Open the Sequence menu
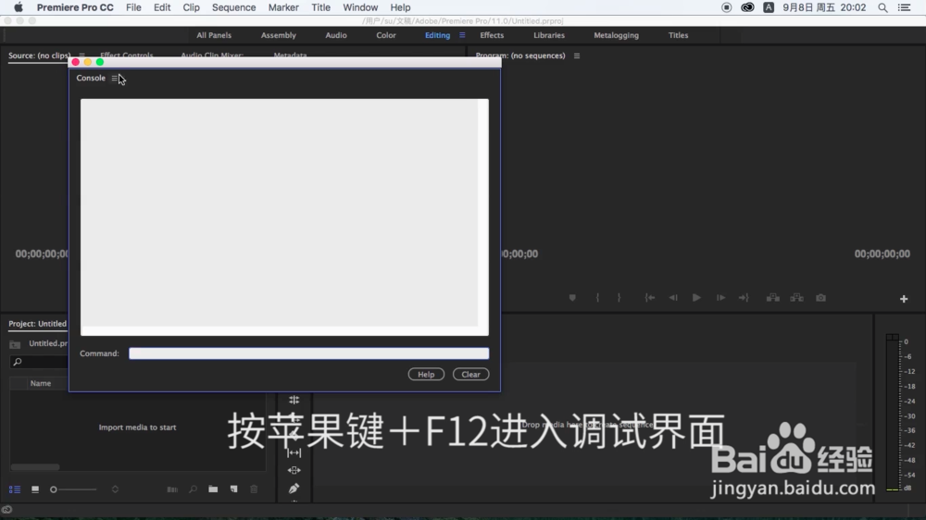926x520 pixels. click(x=234, y=7)
